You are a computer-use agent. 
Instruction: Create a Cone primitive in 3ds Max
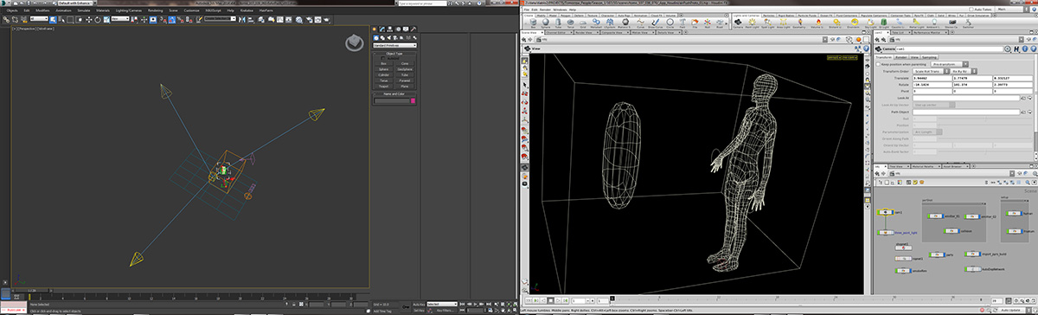point(404,63)
